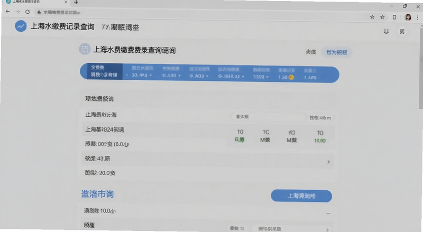Image resolution: width=423 pixels, height=232 pixels.
Task: Expand the 43 row chevron arrow
Action: 328,162
